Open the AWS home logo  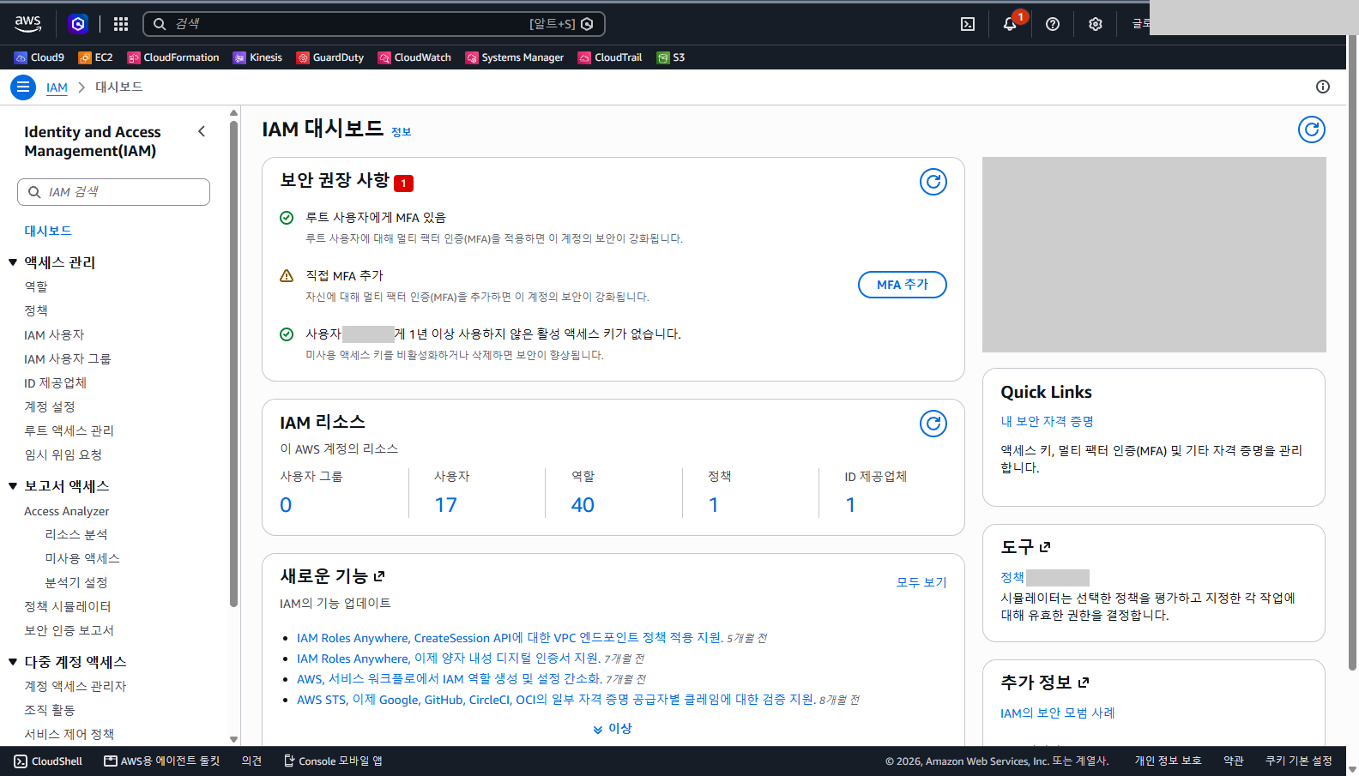coord(28,24)
